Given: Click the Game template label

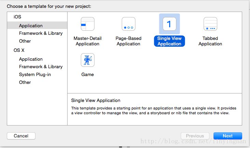Looking at the screenshot, I should coord(88,74).
